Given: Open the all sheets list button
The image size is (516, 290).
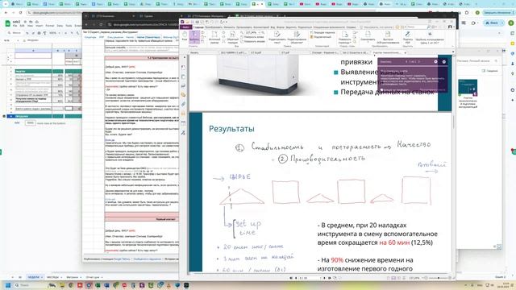Looking at the screenshot, I should point(20,277).
